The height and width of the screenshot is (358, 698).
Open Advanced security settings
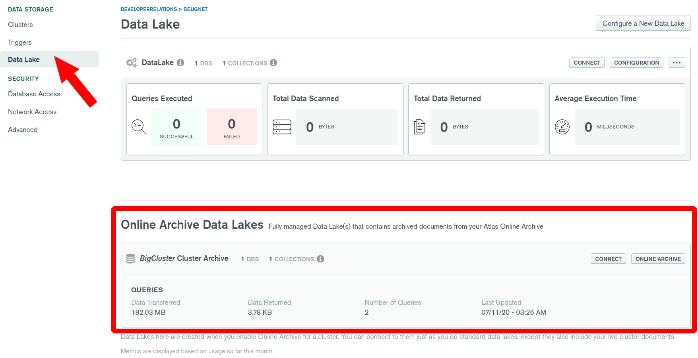(23, 130)
